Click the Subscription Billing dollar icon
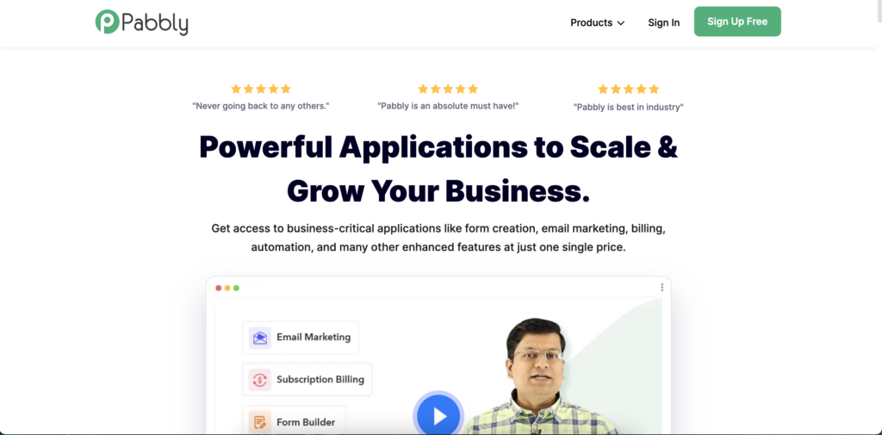882x435 pixels. (x=260, y=380)
